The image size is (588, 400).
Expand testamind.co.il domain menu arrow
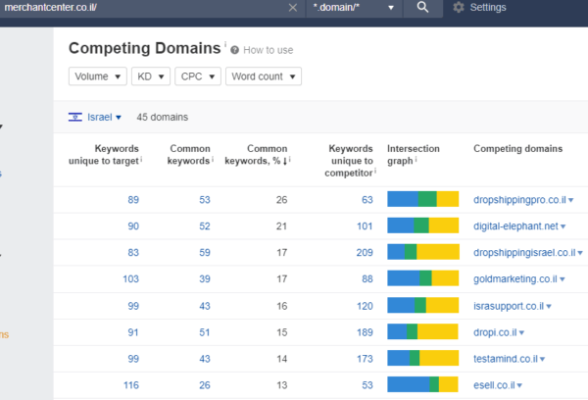[x=542, y=360]
